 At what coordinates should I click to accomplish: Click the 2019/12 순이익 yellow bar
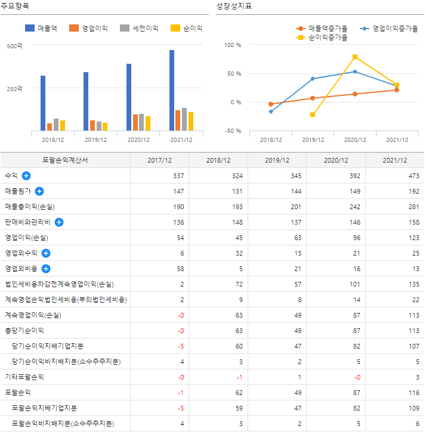pos(105,127)
